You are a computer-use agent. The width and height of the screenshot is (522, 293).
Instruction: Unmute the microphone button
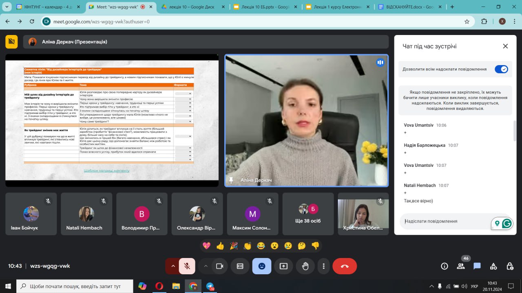tap(187, 266)
